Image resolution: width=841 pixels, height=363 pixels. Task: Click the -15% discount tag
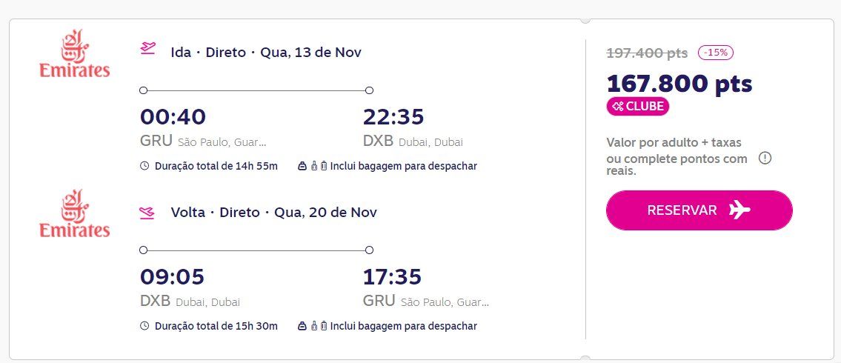click(x=716, y=53)
